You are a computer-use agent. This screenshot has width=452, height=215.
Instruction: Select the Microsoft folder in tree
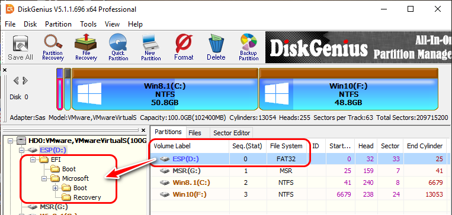[75, 178]
